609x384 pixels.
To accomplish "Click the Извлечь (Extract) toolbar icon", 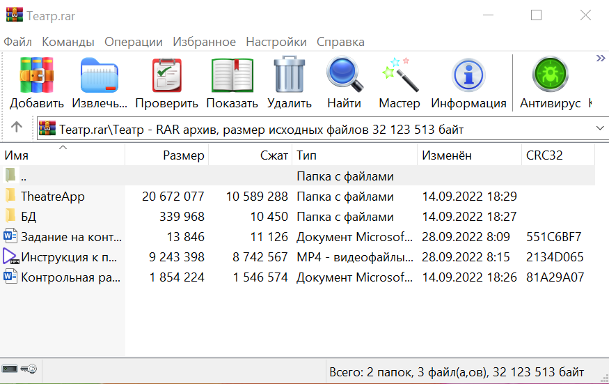I will 100,75.
